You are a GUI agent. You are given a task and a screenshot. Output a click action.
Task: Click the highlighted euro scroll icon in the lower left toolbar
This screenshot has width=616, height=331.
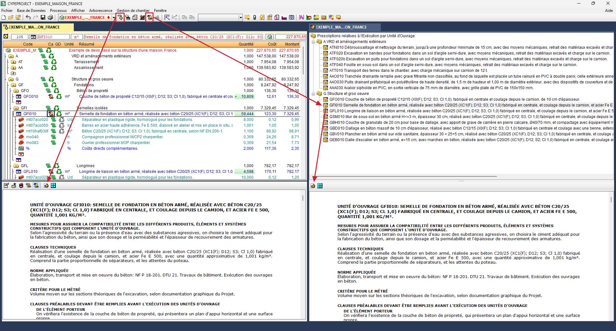[36, 185]
